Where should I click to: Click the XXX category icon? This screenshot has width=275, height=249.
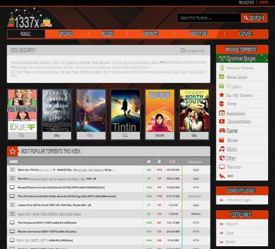(x=222, y=176)
